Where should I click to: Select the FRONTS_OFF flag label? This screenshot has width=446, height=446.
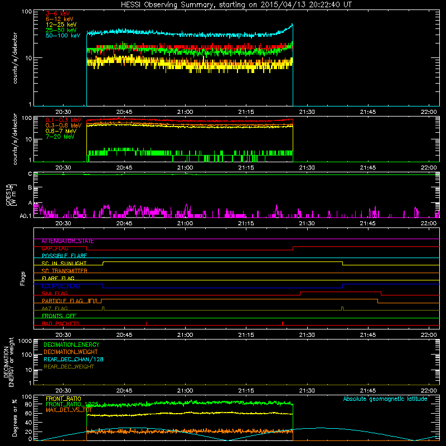tap(59, 316)
